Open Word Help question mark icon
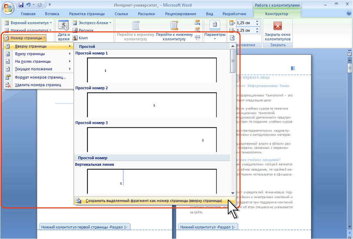The image size is (353, 239). coord(349,13)
